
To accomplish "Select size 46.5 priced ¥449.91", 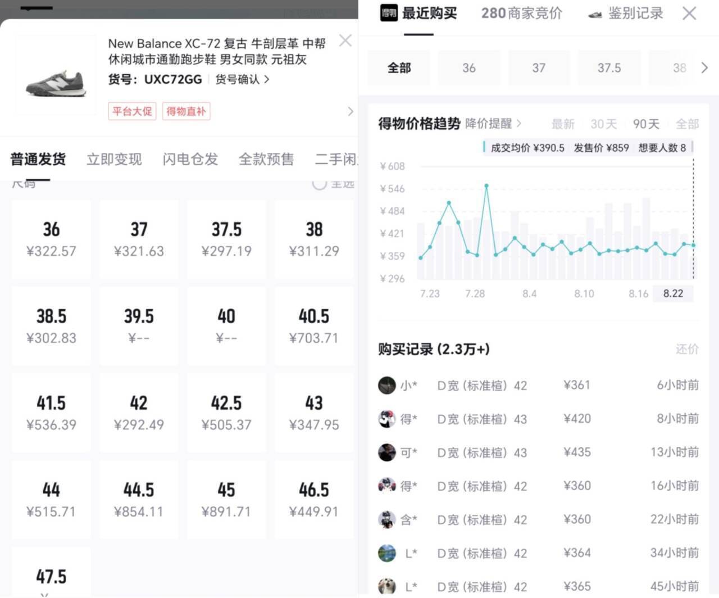I will (314, 500).
